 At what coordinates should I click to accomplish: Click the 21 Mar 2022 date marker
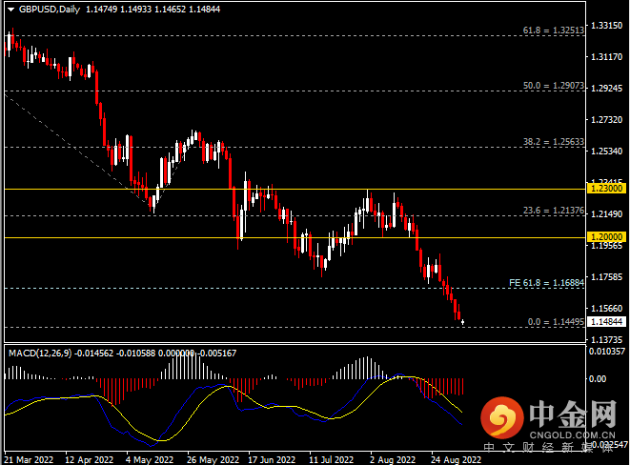click(29, 459)
